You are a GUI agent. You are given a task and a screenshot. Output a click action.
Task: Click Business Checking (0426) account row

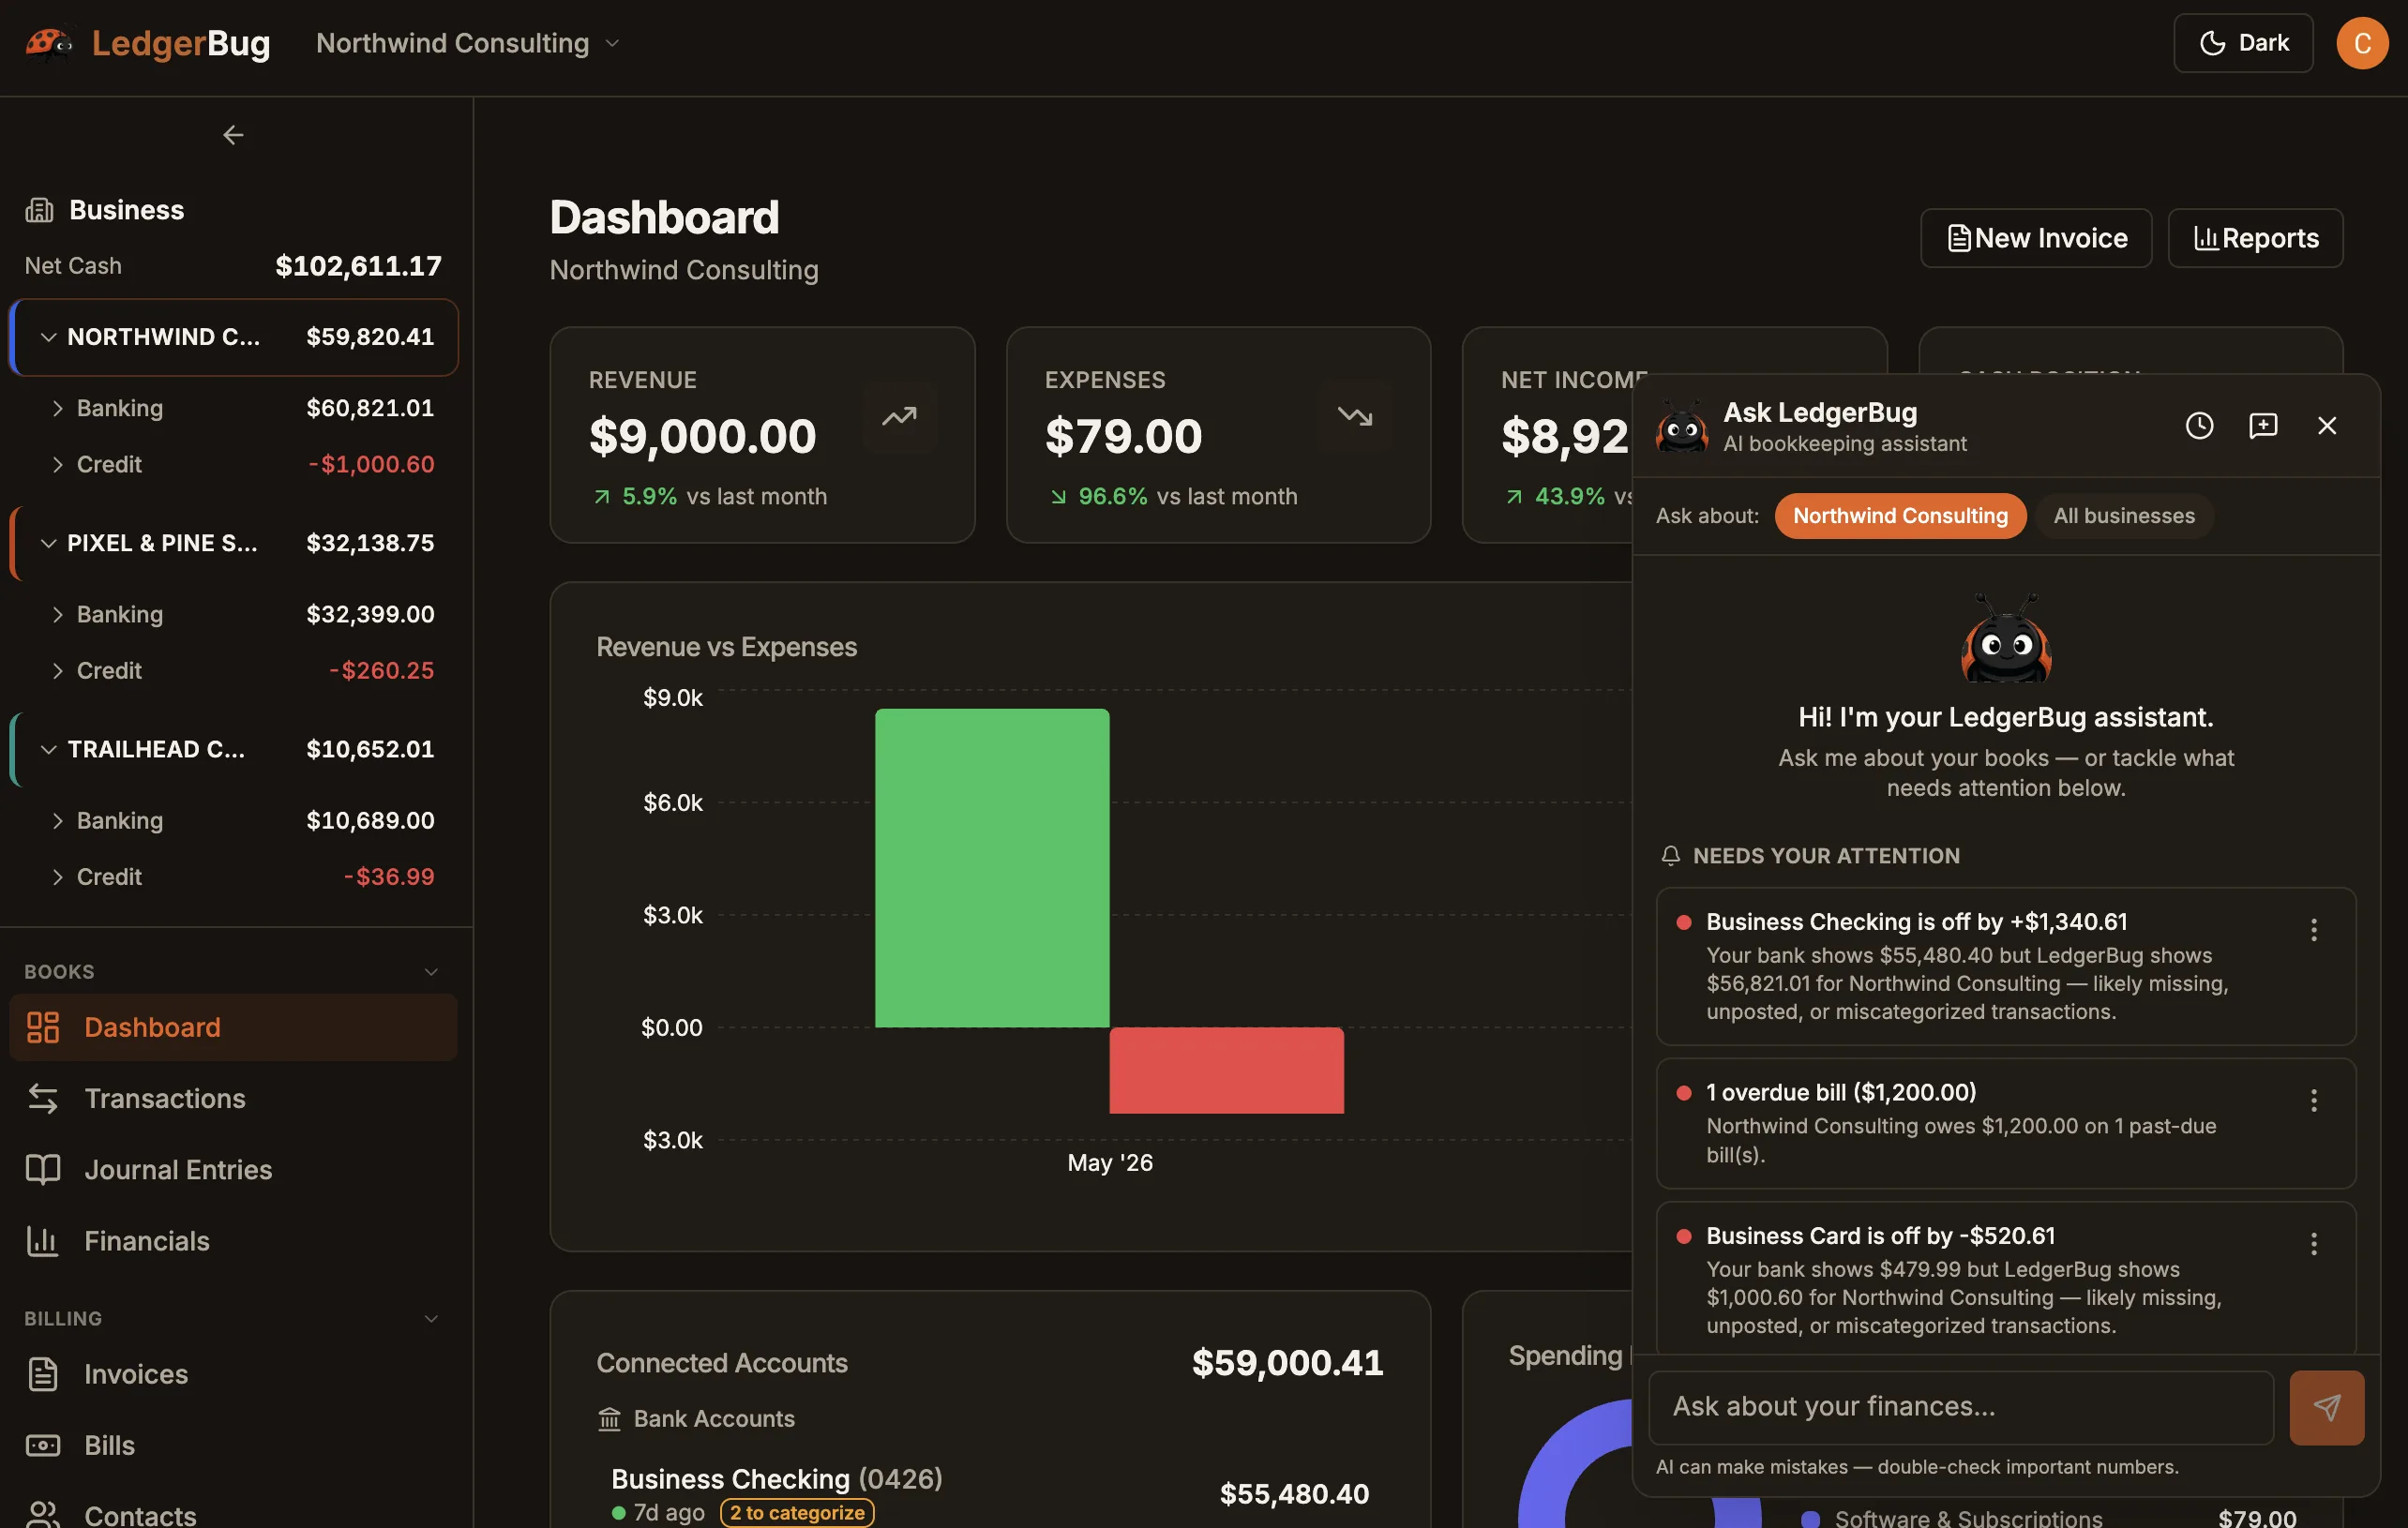(x=990, y=1495)
